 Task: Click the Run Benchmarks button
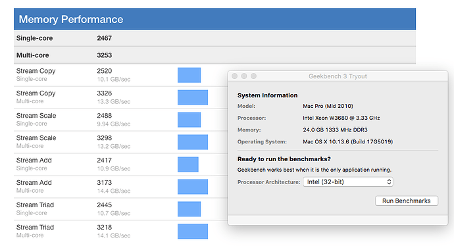[407, 201]
